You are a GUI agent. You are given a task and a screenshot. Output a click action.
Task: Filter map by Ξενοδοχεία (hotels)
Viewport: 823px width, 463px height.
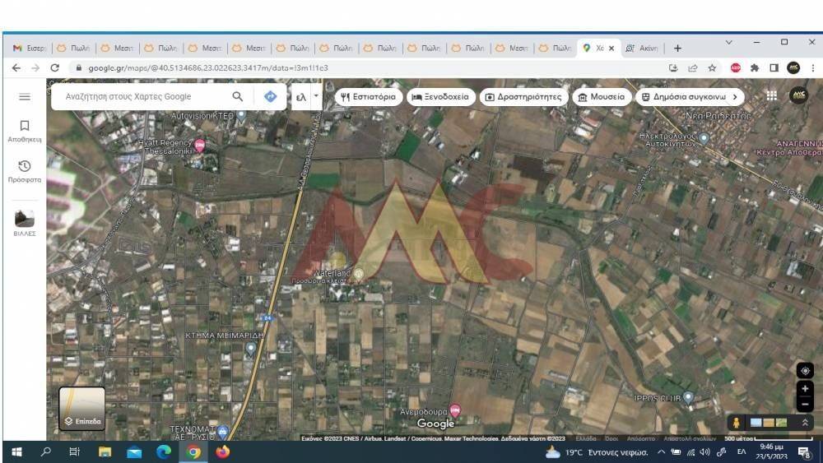pyautogui.click(x=440, y=96)
